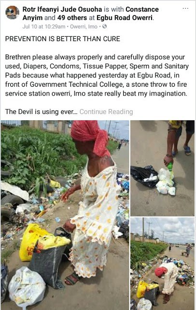
Task: Expand post with Continue Reading
Action: point(106,112)
